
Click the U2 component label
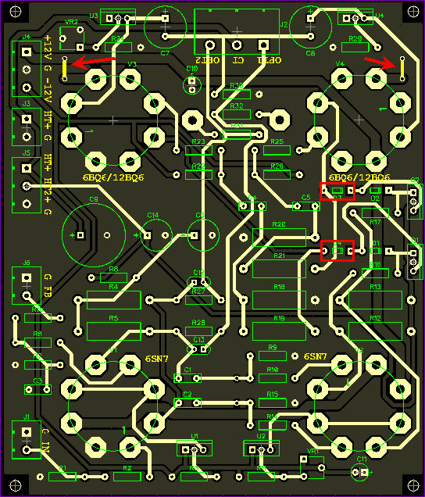click(x=261, y=436)
